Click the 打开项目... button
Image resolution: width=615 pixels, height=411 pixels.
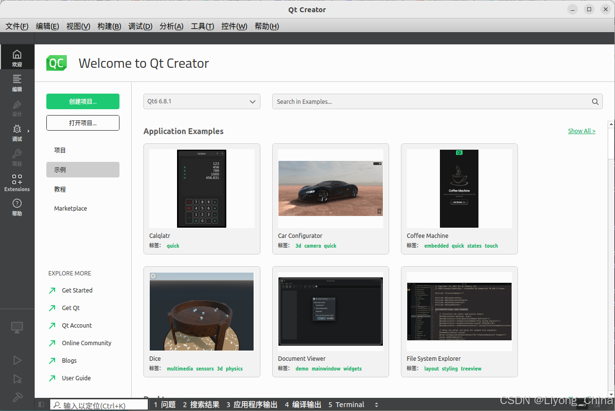(83, 123)
